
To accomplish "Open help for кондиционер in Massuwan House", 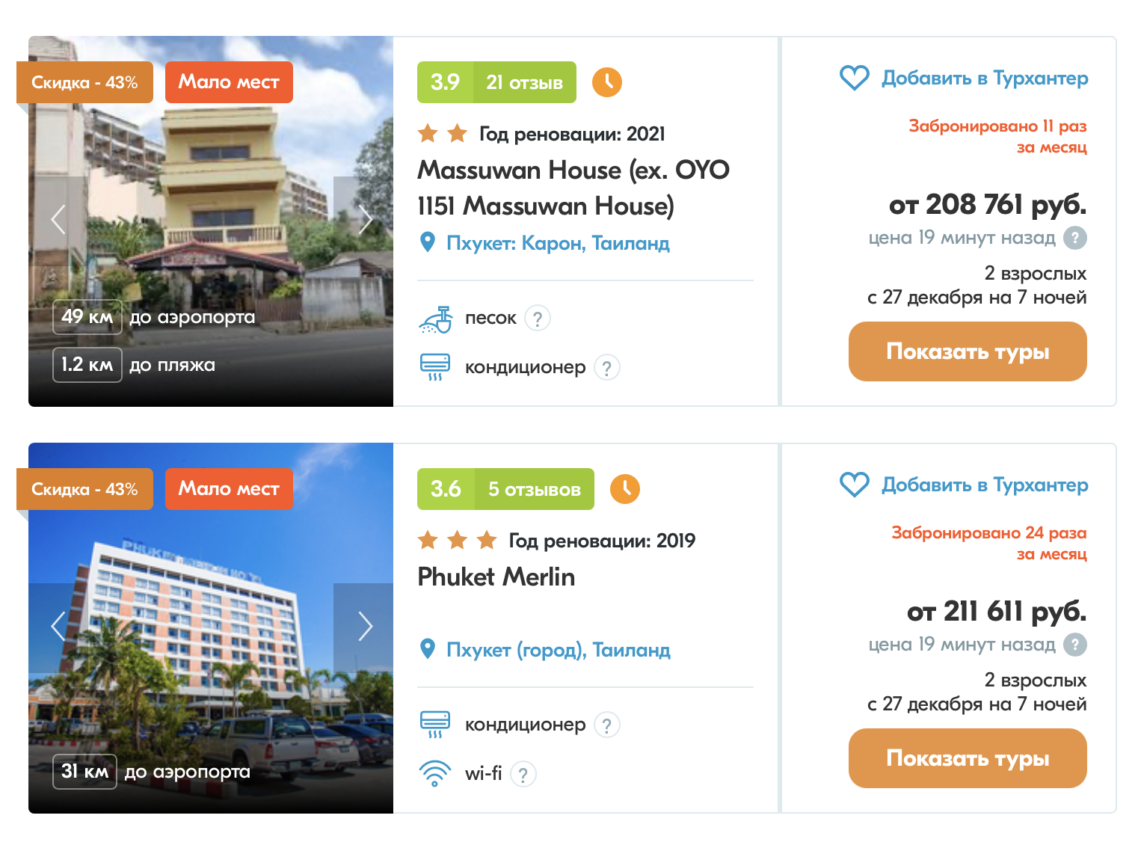I will [607, 368].
